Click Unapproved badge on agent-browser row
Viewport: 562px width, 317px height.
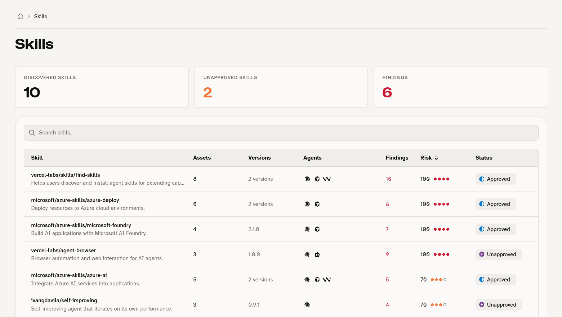click(499, 254)
